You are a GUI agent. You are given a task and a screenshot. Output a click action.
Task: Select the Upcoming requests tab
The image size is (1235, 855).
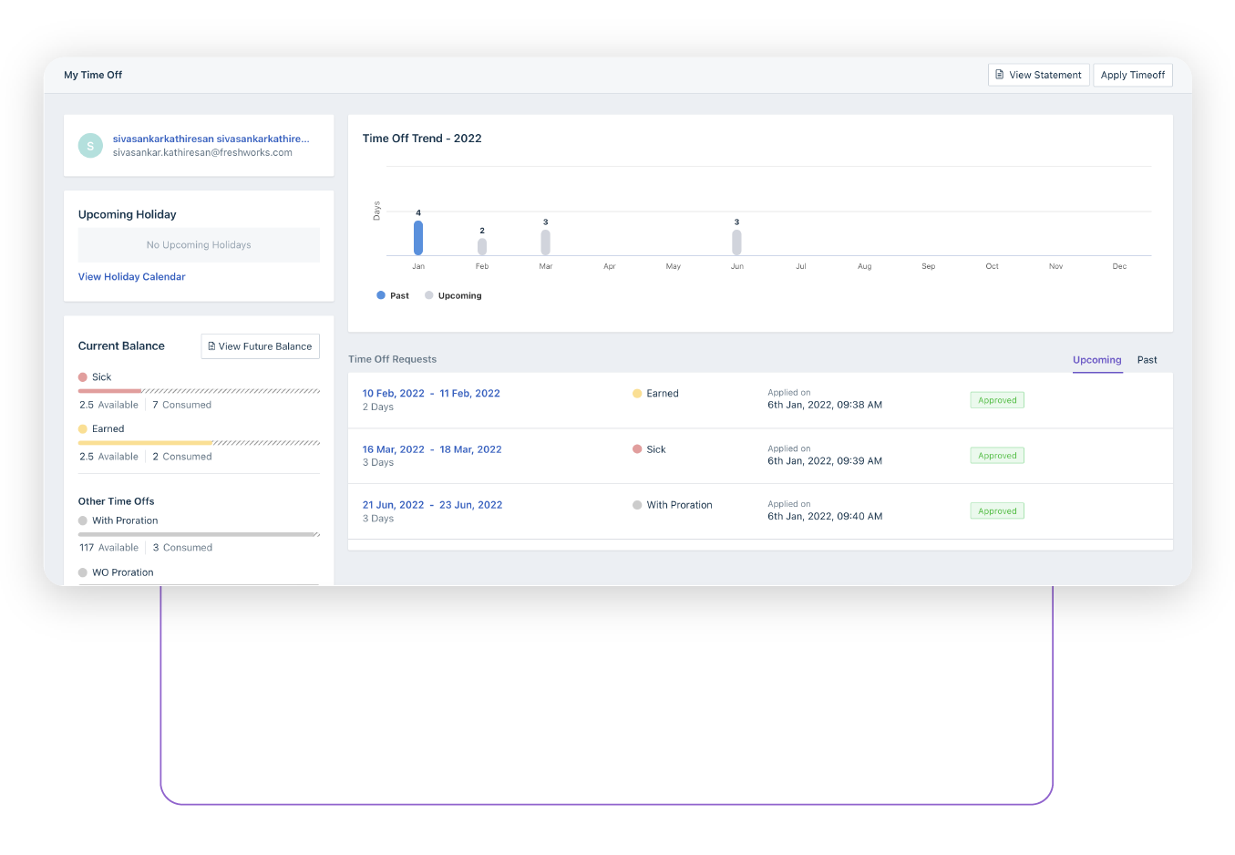[1096, 360]
